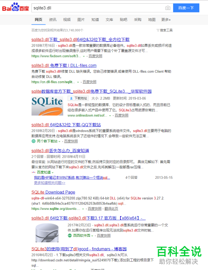This screenshot has height=270, width=208.
Task: Switch to the 资讯 tab
Action: point(52,19)
